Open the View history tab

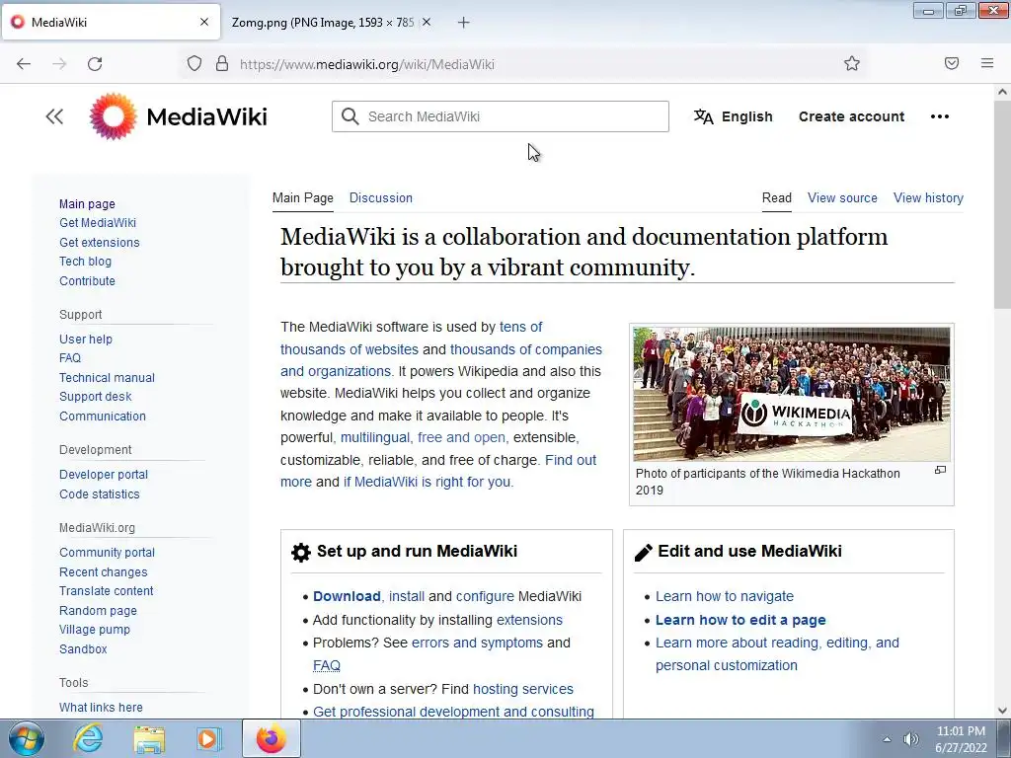928,197
